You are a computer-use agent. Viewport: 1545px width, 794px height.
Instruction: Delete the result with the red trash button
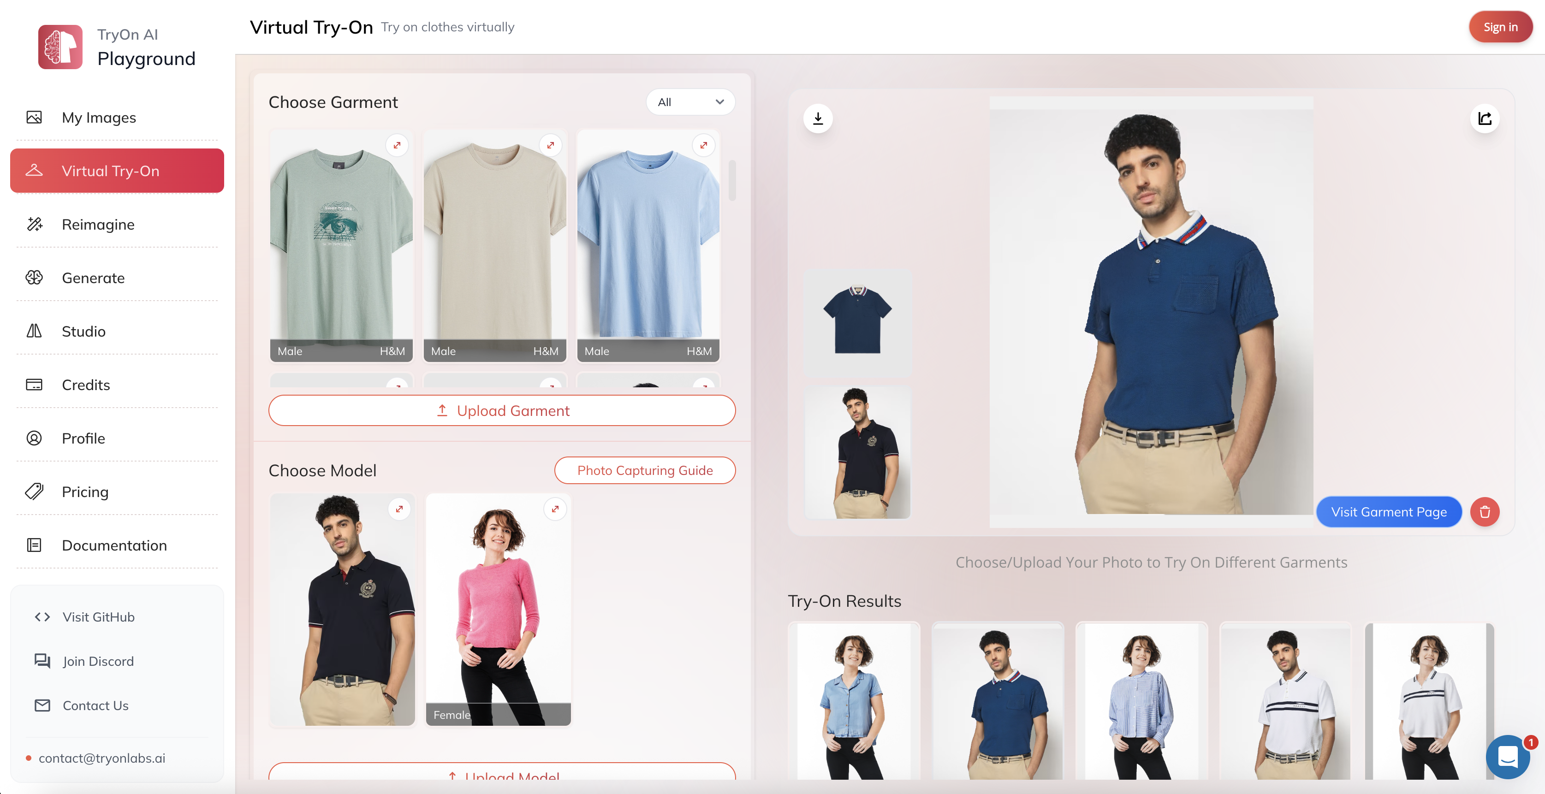pyautogui.click(x=1485, y=512)
